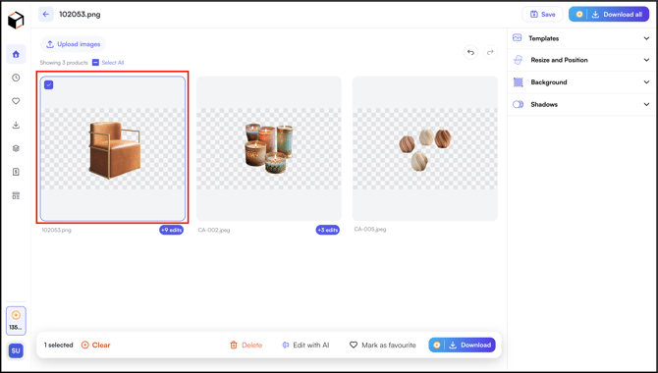This screenshot has height=373, width=658.
Task: Open the billing document sidebar icon
Action: [x=16, y=172]
